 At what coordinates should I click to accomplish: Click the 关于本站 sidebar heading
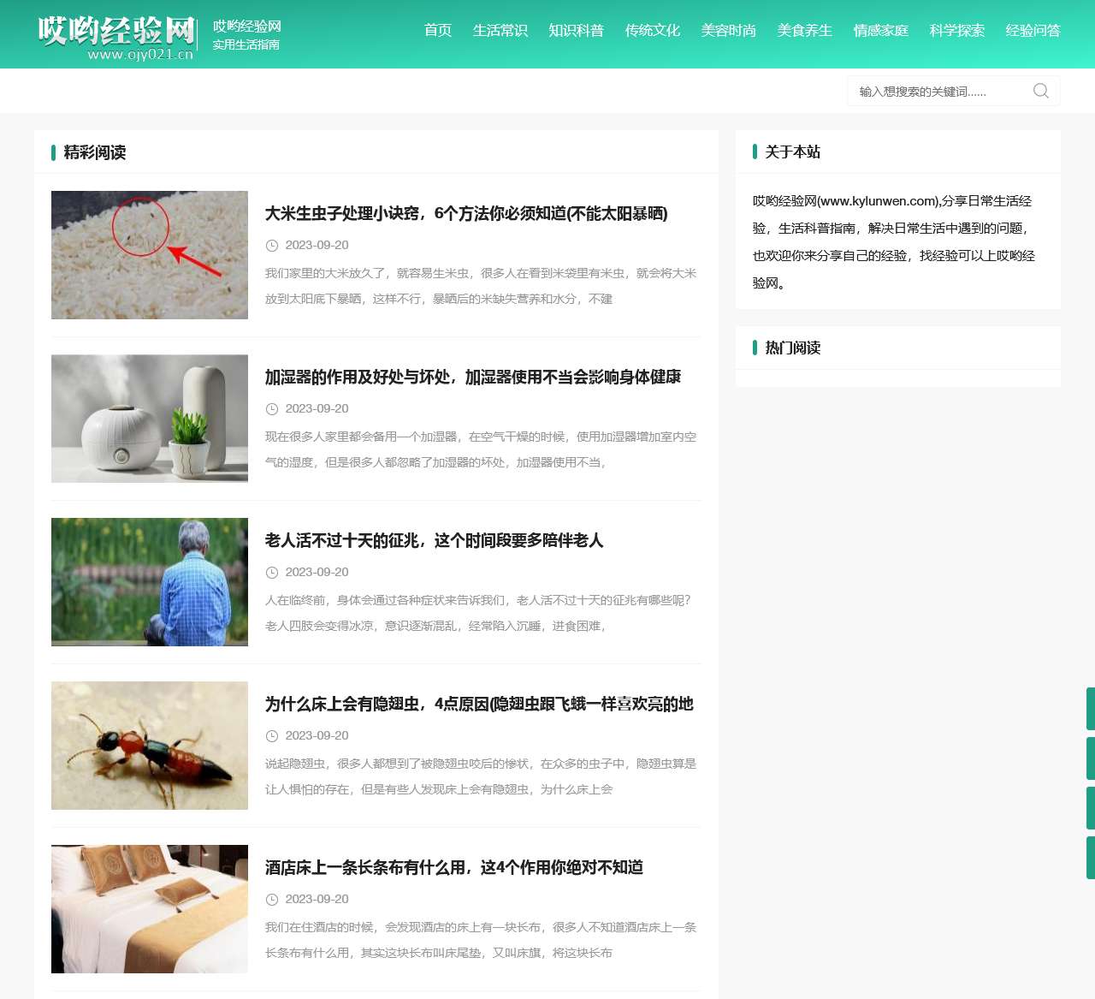click(x=793, y=152)
